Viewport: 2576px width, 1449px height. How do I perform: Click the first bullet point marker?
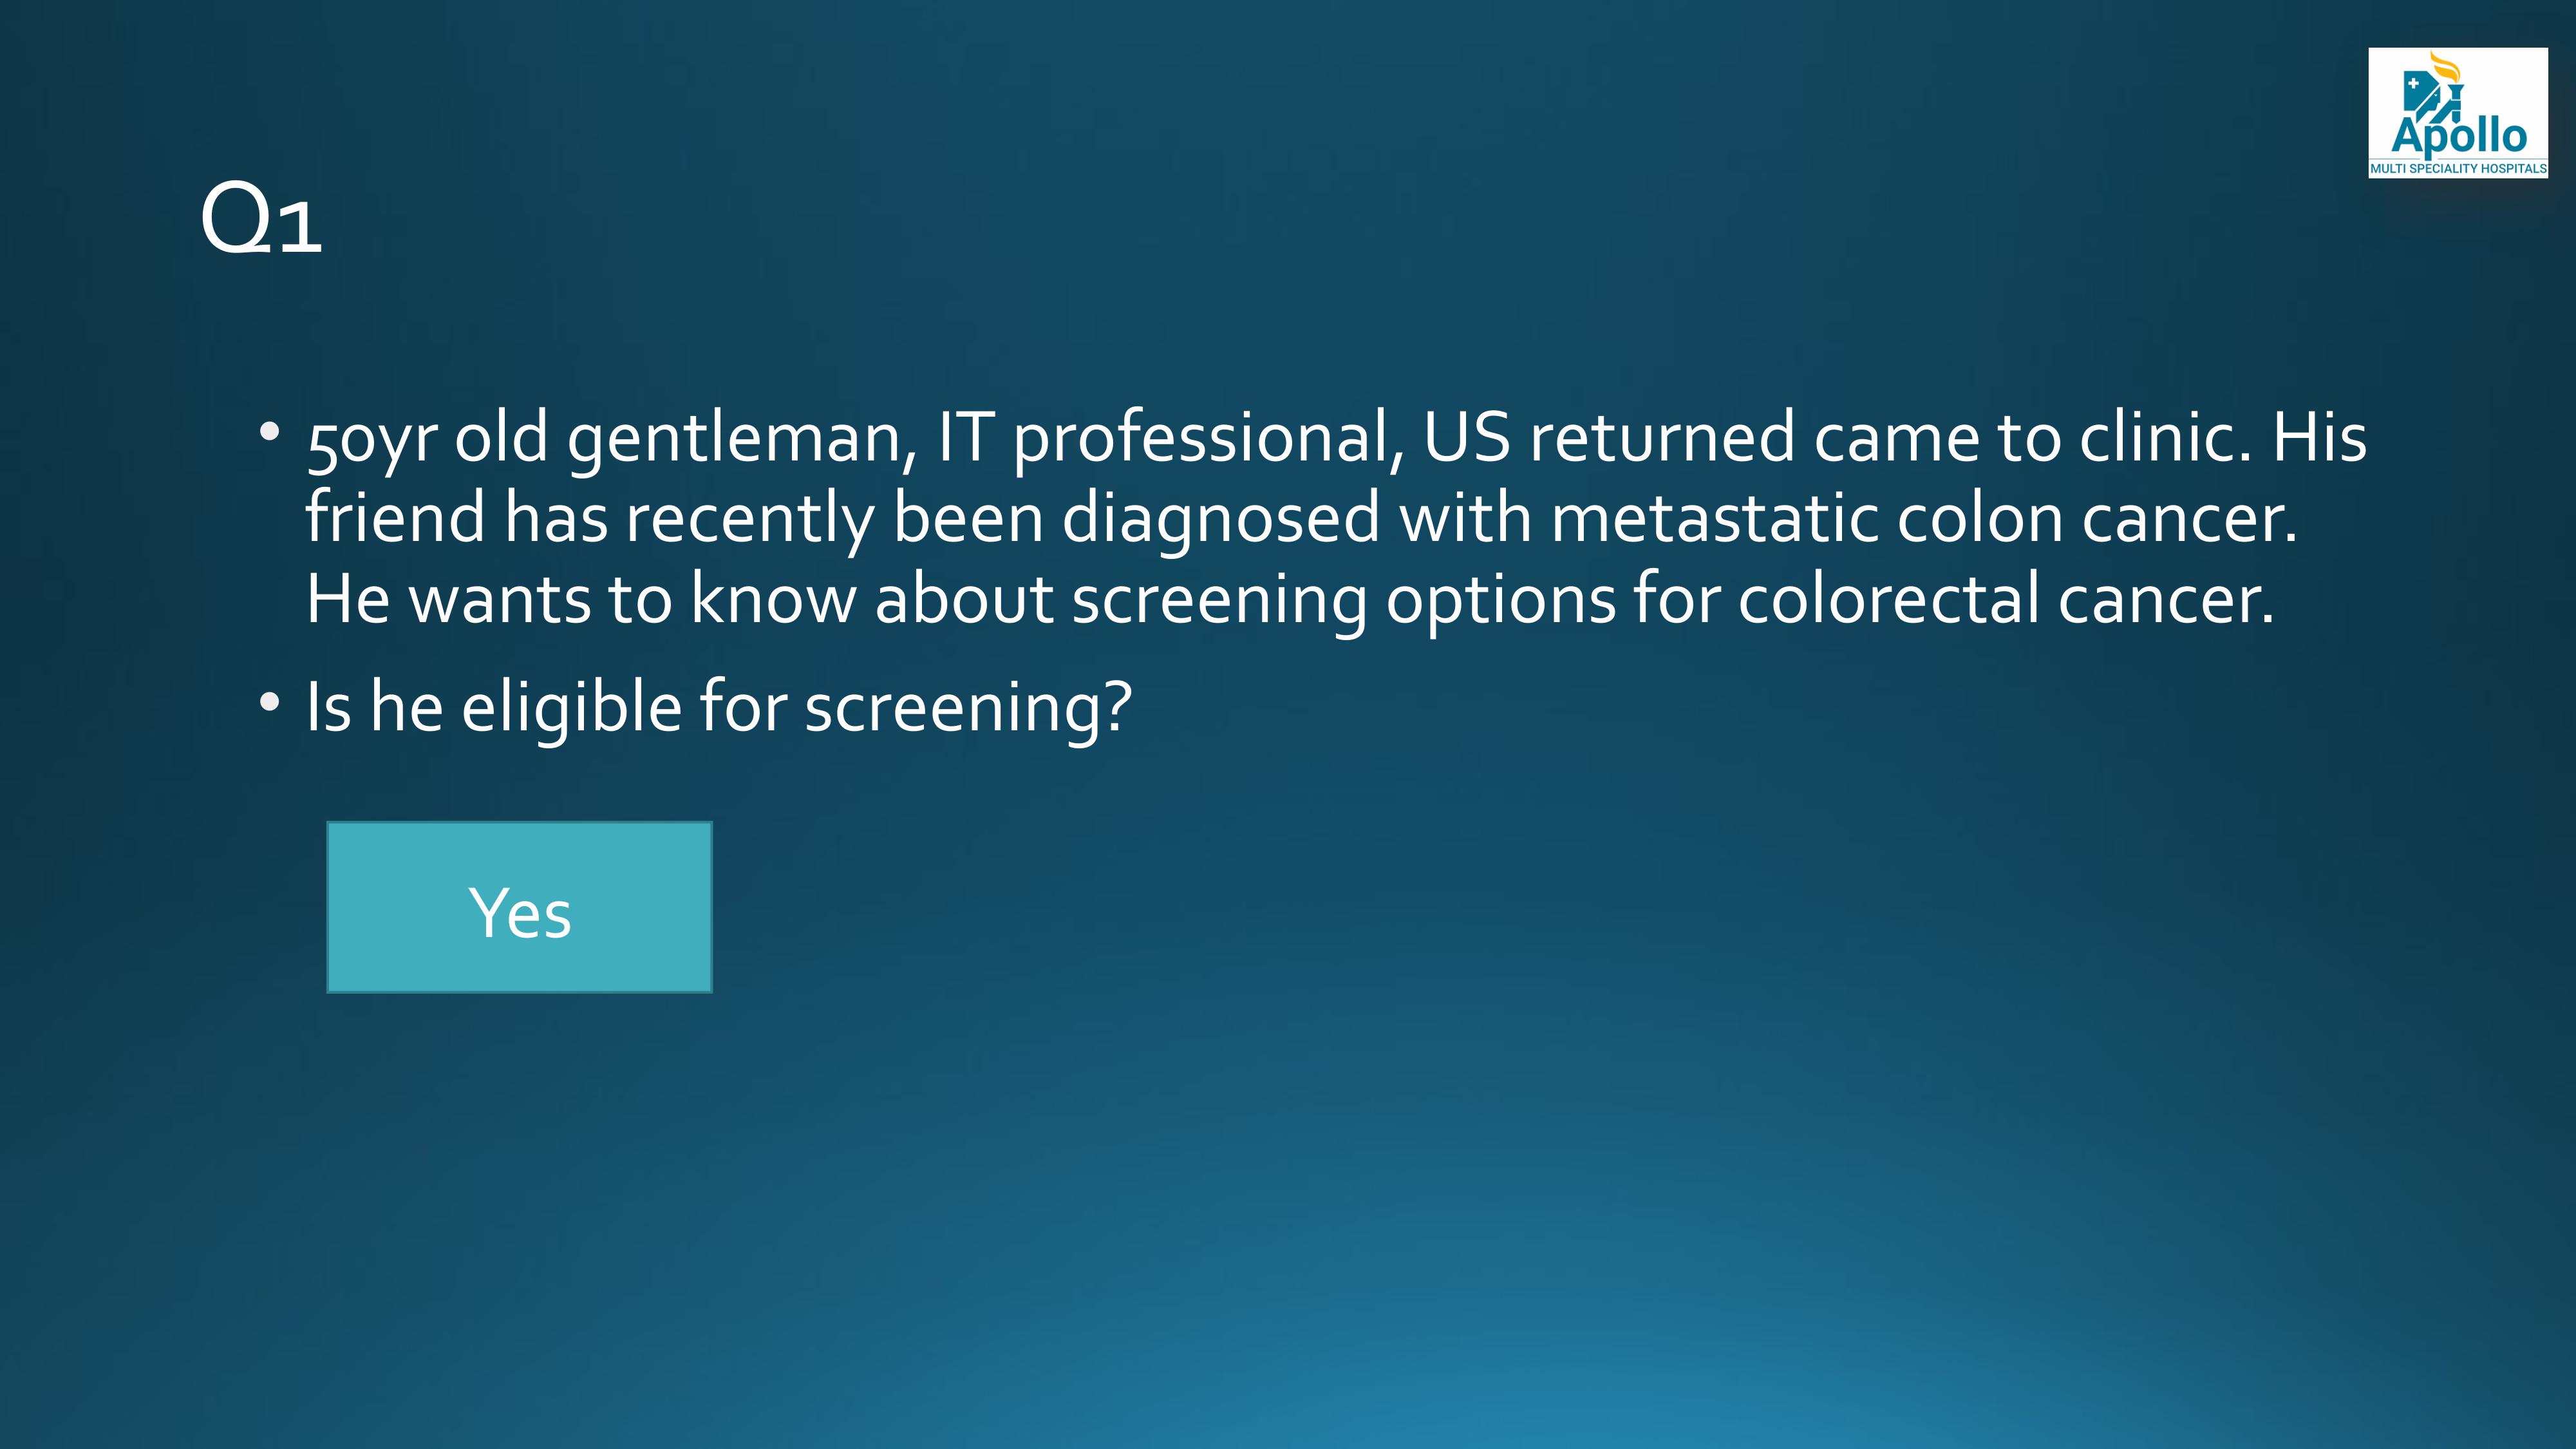click(269, 432)
